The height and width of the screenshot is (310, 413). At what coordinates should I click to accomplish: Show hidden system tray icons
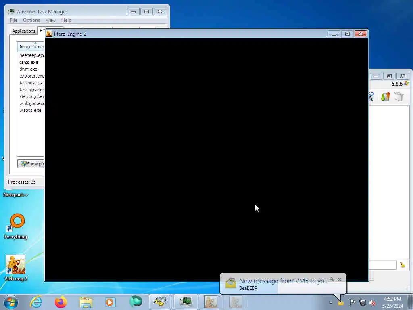tap(331, 302)
